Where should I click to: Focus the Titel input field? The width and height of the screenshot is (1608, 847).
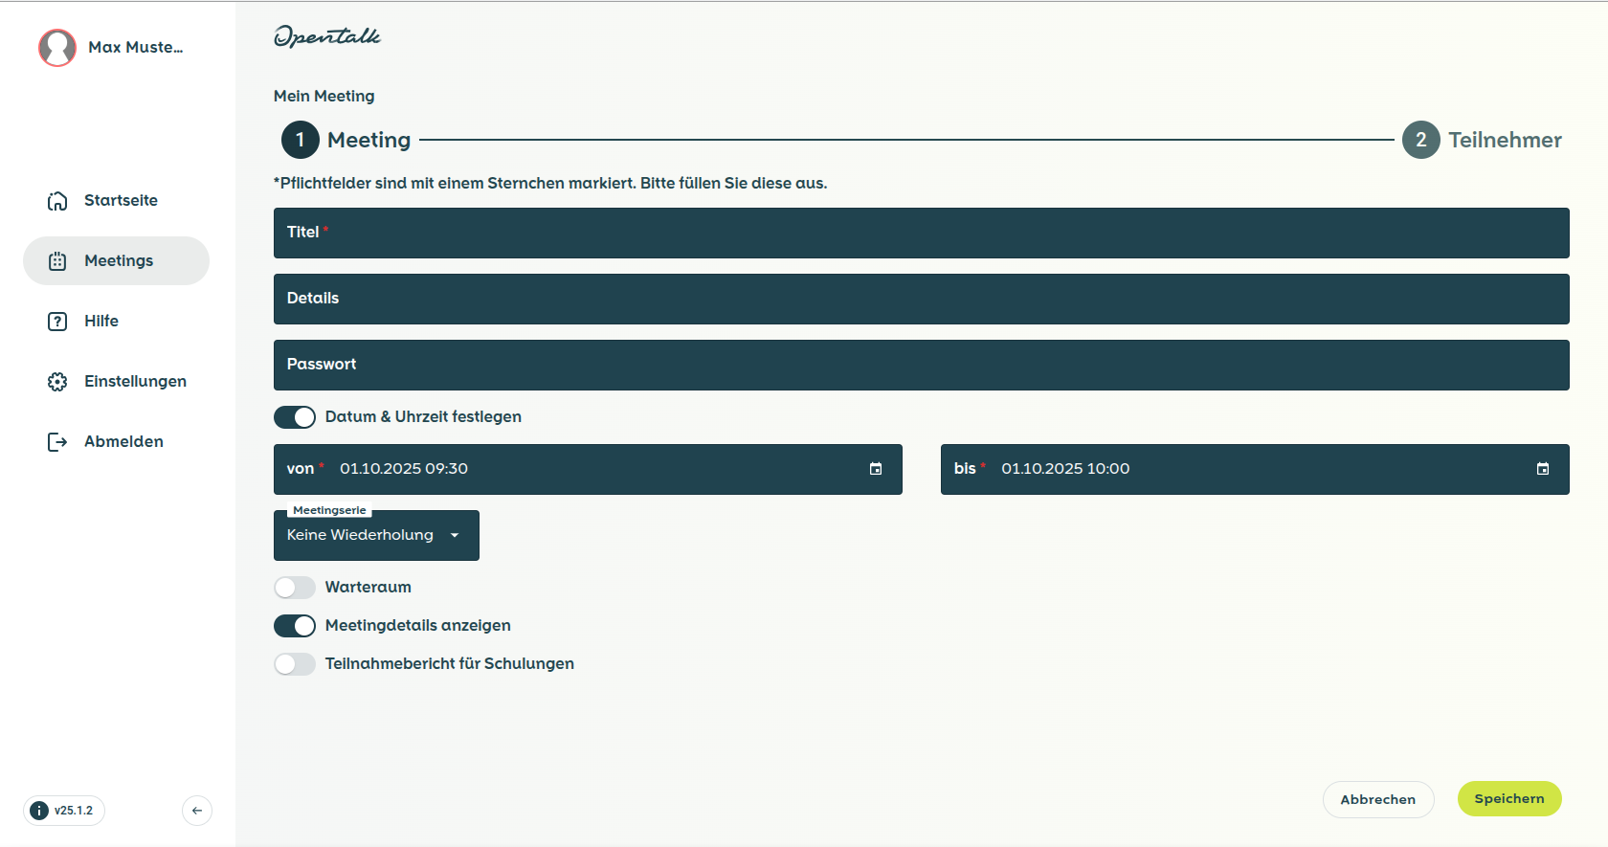pos(919,234)
